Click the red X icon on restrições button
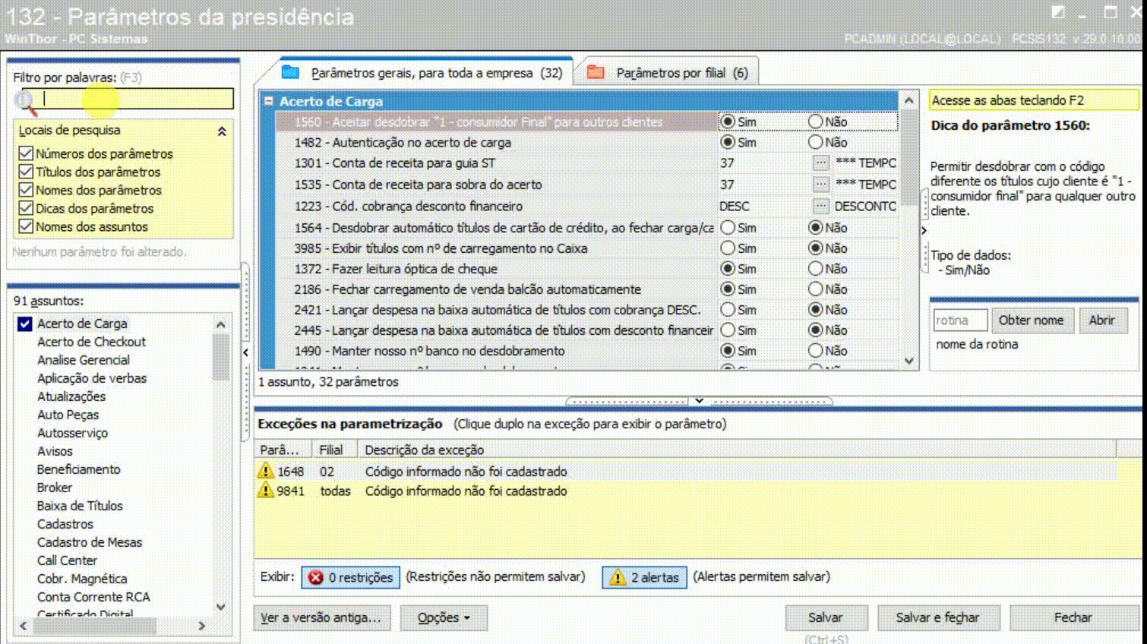Screen dimensions: 1147x644 tap(316, 578)
